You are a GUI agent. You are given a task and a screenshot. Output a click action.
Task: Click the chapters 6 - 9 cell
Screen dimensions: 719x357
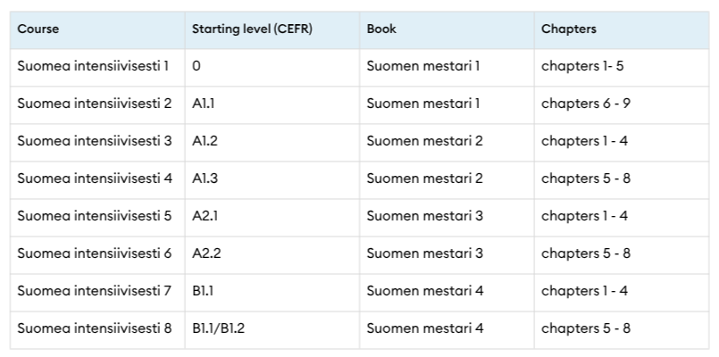click(586, 104)
